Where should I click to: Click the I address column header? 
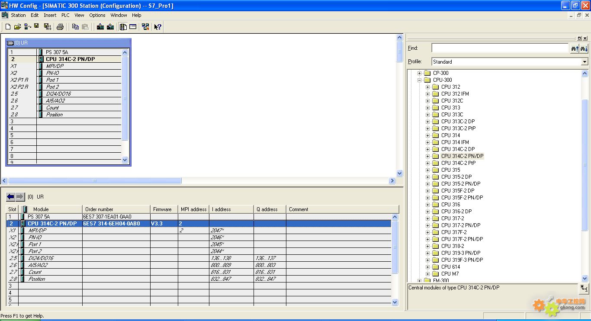coord(231,209)
